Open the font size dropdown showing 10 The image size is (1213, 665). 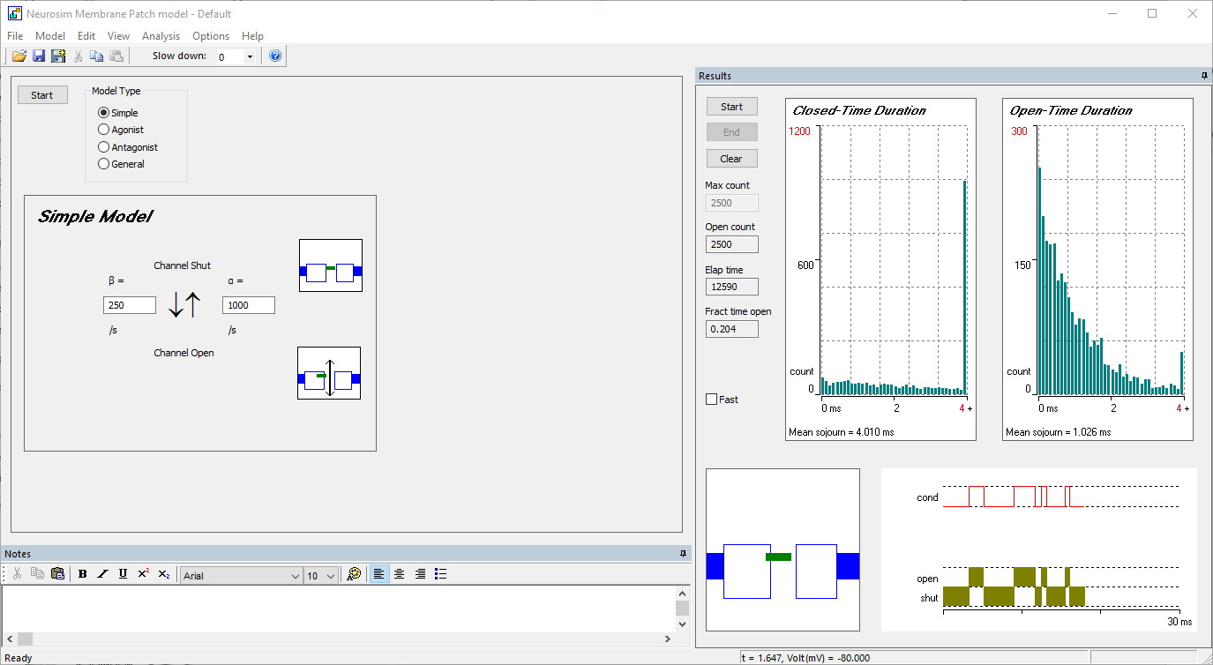click(x=331, y=576)
